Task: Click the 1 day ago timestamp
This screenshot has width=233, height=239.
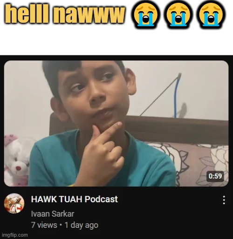Action: (82, 225)
